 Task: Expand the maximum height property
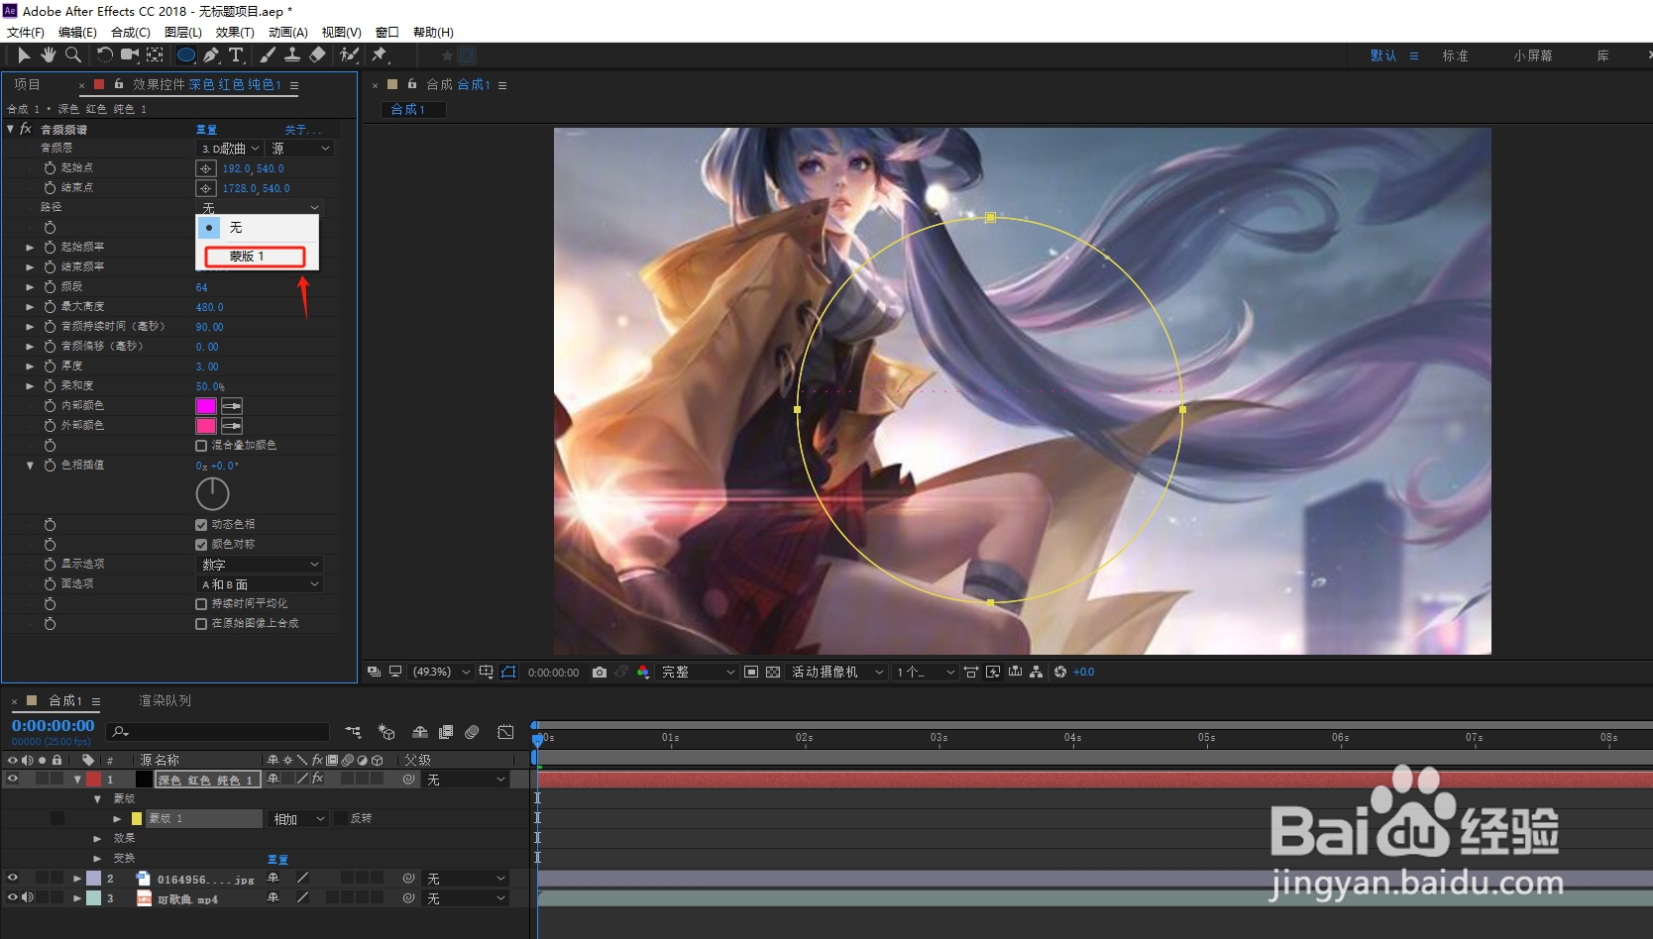[30, 307]
